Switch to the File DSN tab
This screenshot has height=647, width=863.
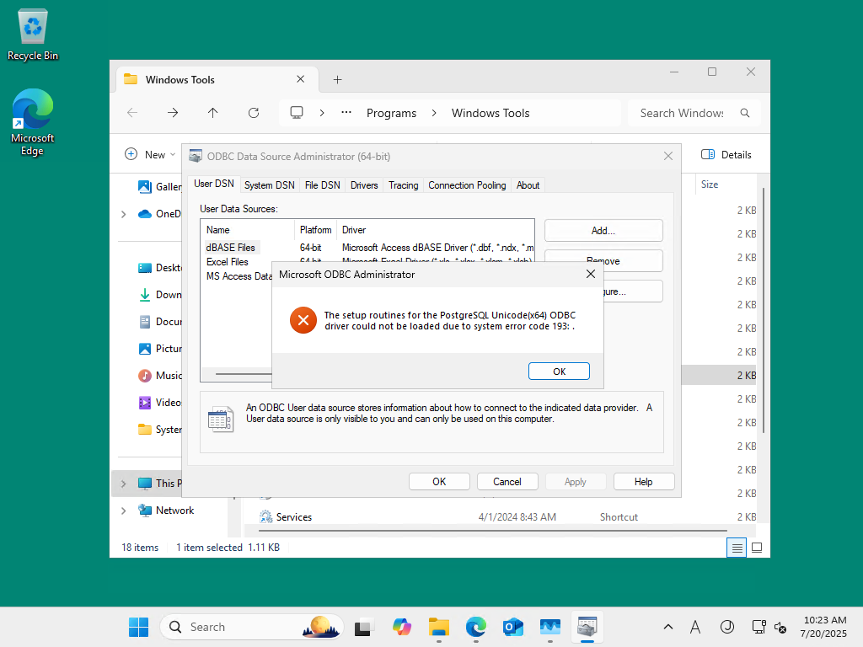point(323,185)
